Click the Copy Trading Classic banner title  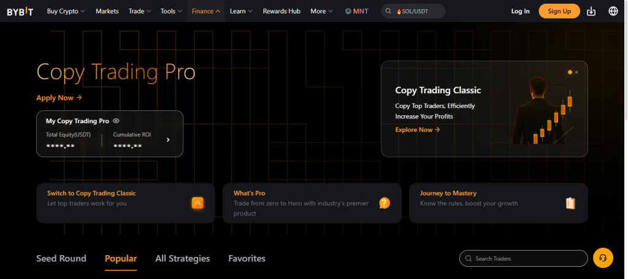click(x=438, y=90)
